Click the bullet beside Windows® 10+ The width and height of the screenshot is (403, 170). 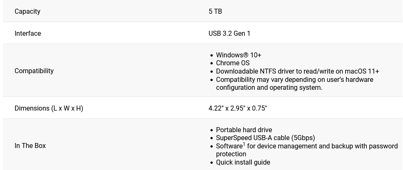[x=211, y=55]
